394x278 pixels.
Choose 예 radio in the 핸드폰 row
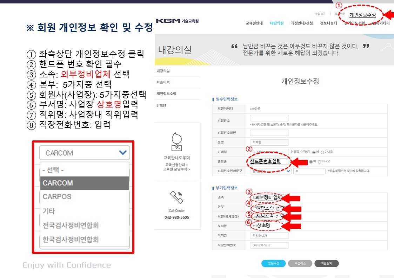(x=311, y=162)
